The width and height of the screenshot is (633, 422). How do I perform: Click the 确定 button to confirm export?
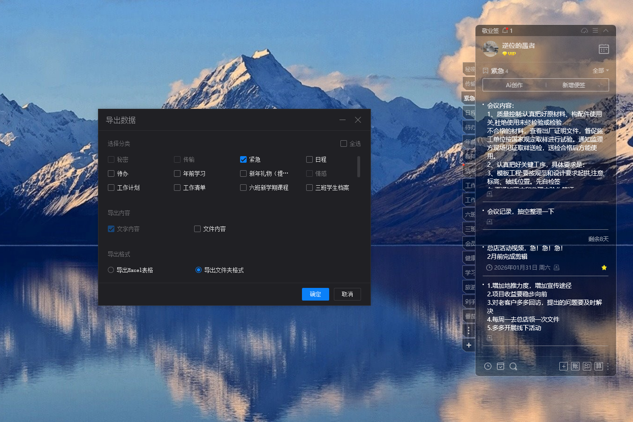pos(315,294)
